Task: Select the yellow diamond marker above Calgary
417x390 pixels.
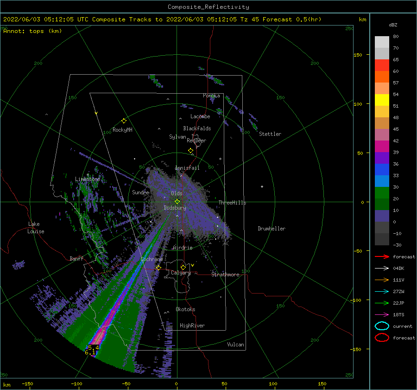Action: click(x=183, y=267)
